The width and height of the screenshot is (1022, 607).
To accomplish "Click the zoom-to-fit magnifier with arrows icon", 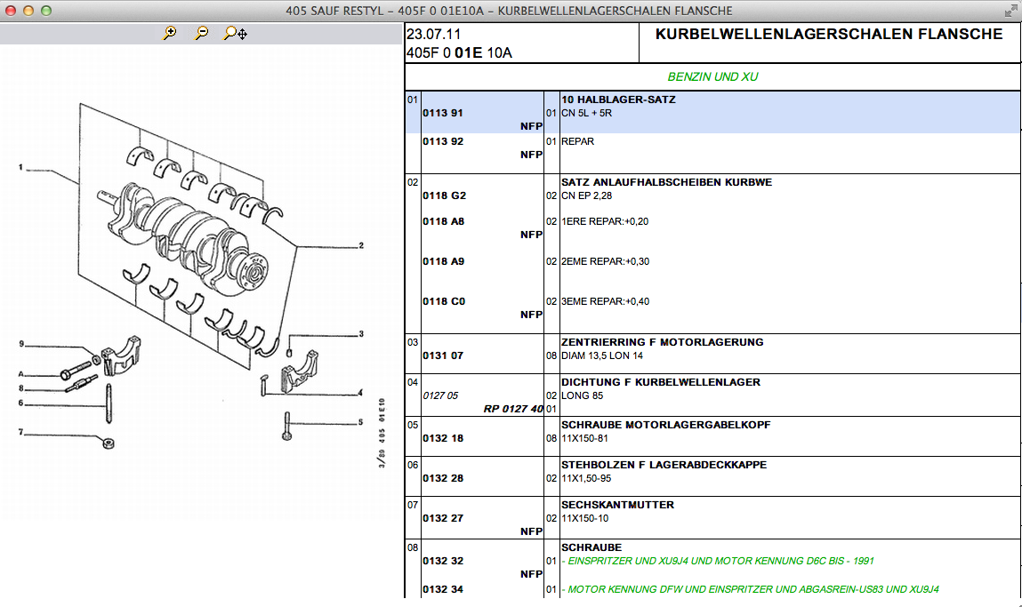I will [x=236, y=34].
